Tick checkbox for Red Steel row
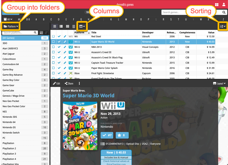228x165 pixels. pos(53,36)
